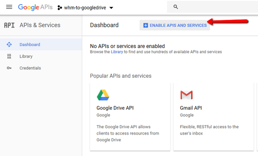Click 'Flexible, RESTful access' Gmail description
The image size is (258, 156).
coord(209,130)
